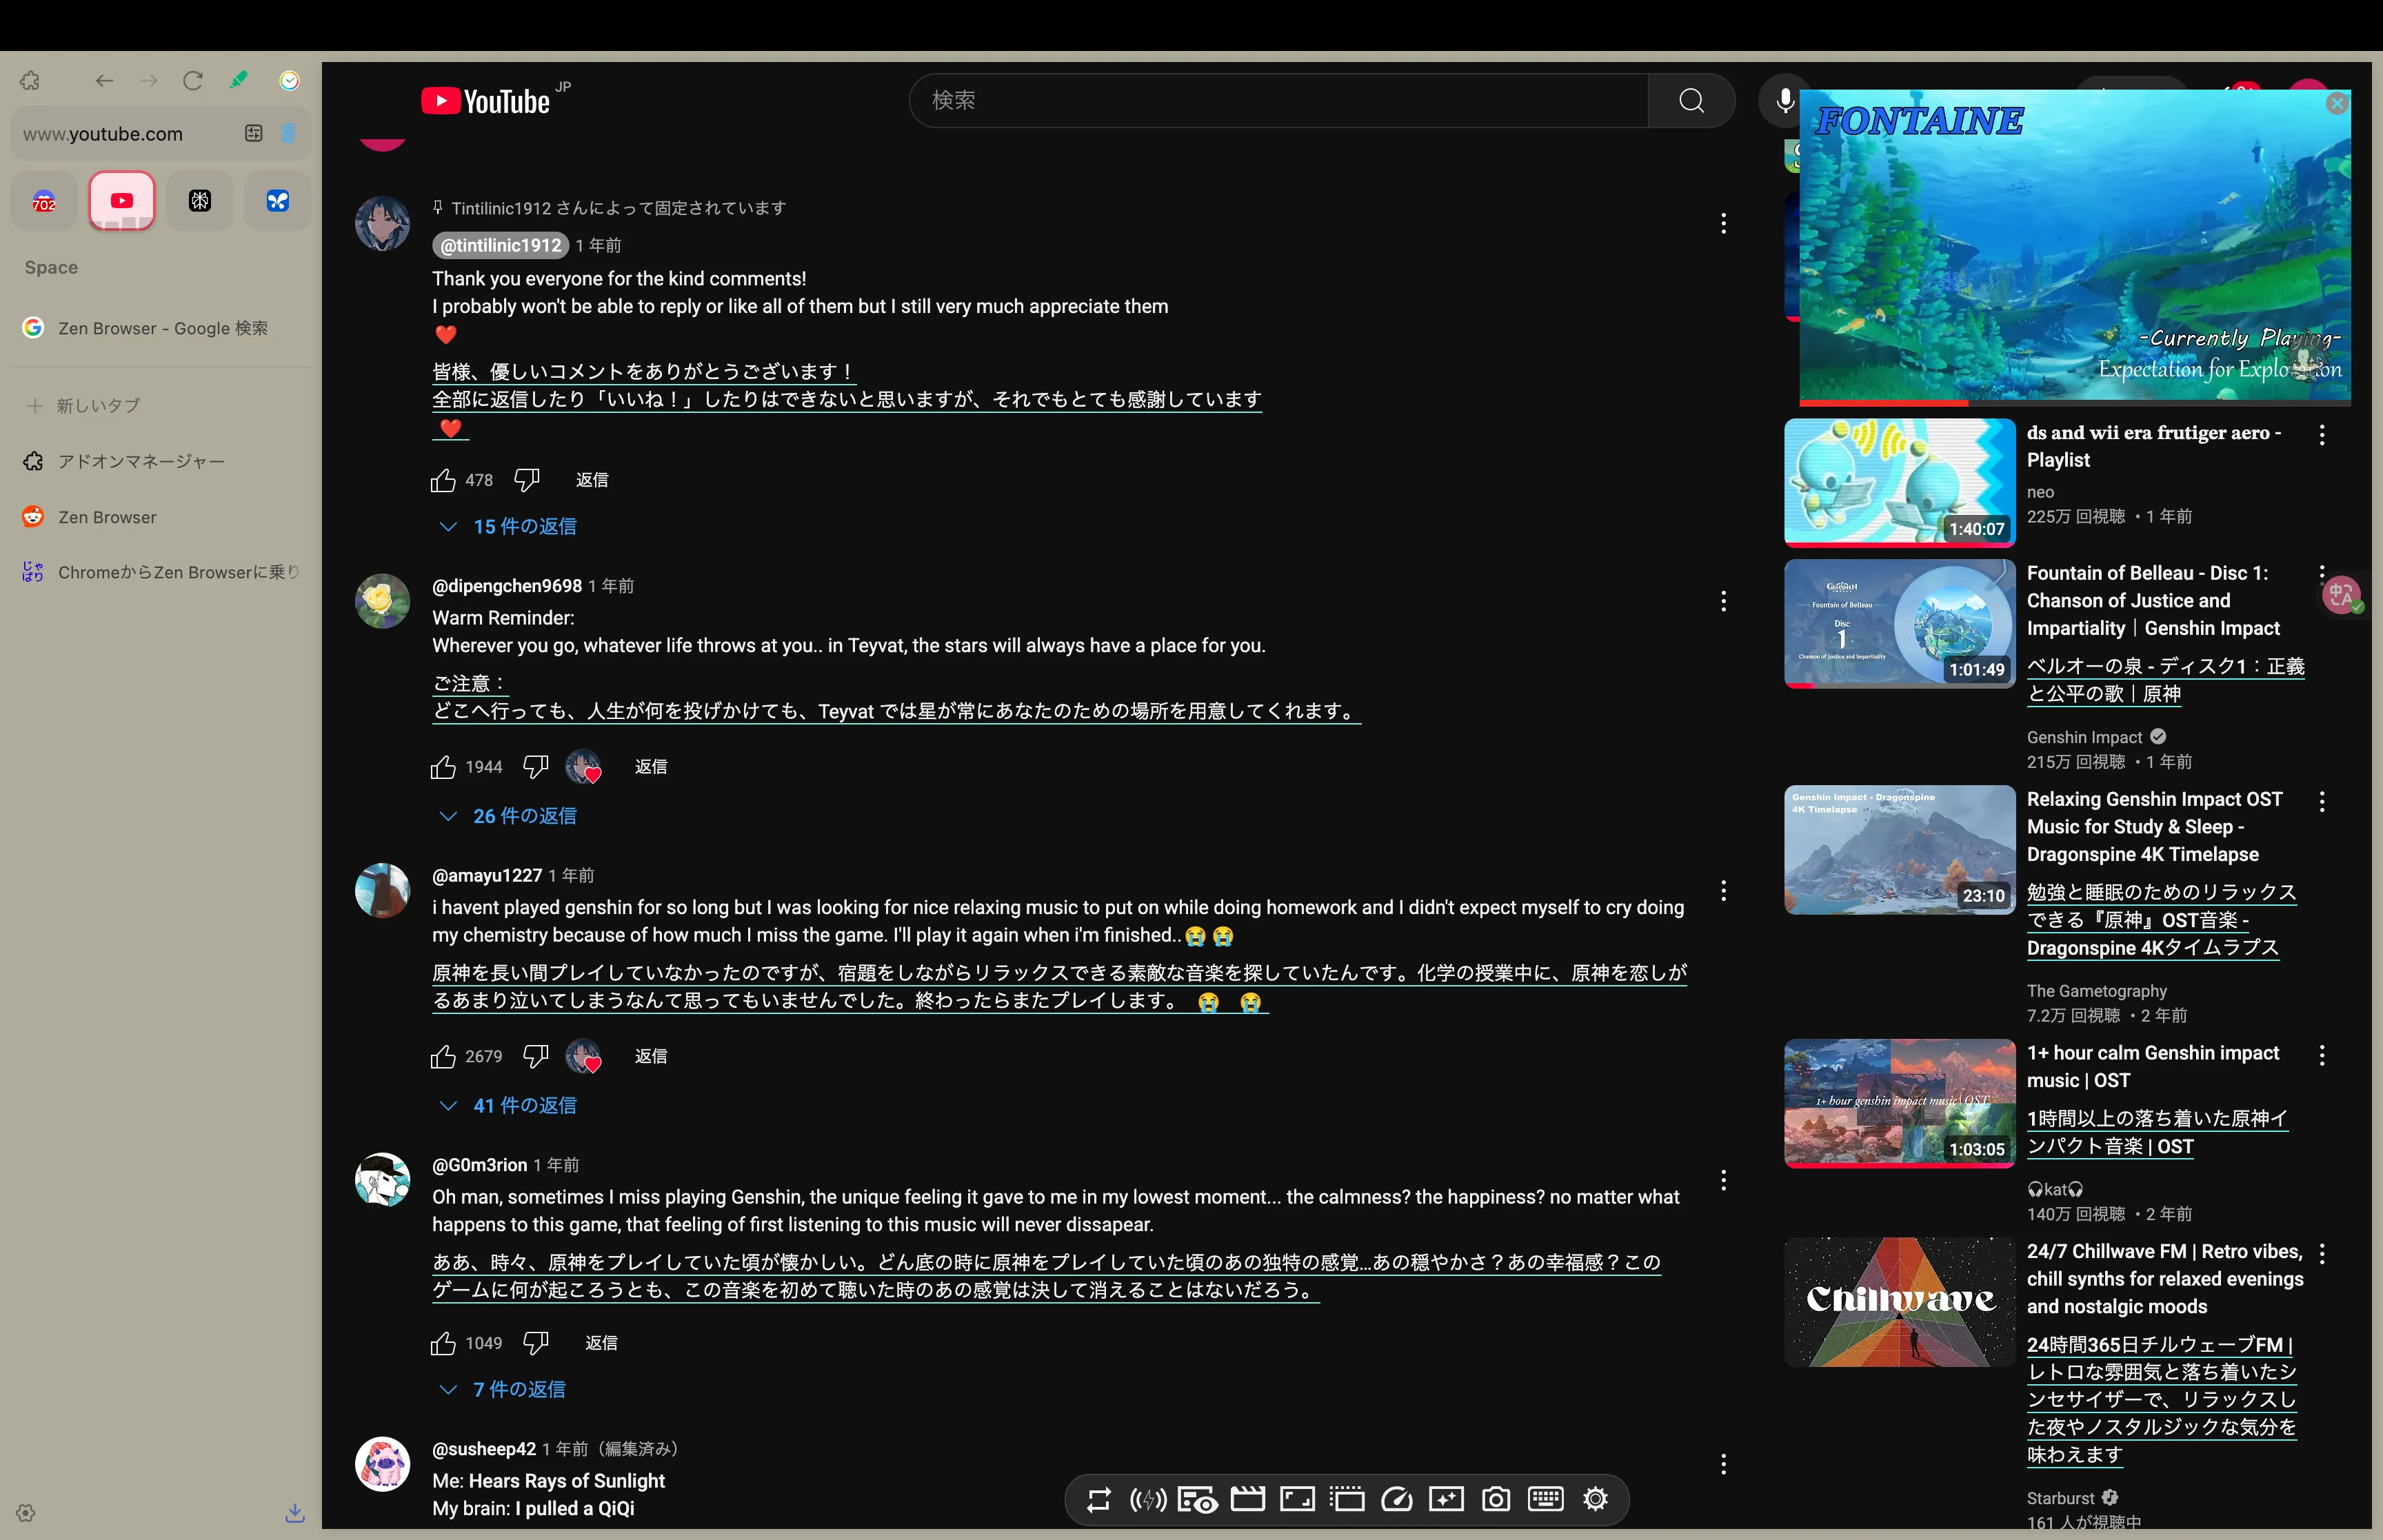This screenshot has width=2383, height=1540.
Task: Like the @dipengchen9698 comment
Action: [443, 767]
